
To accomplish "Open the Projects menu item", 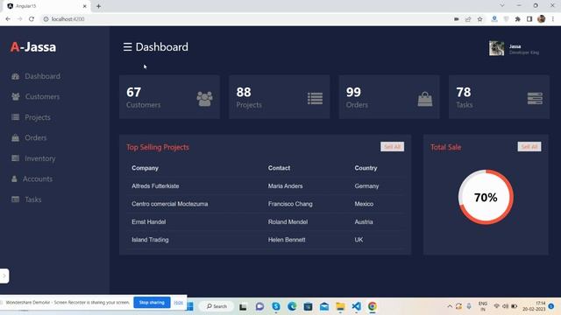I will pos(38,117).
